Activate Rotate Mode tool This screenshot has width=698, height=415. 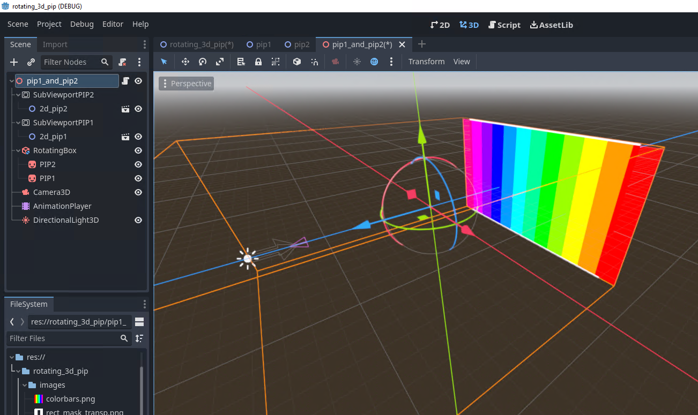203,62
